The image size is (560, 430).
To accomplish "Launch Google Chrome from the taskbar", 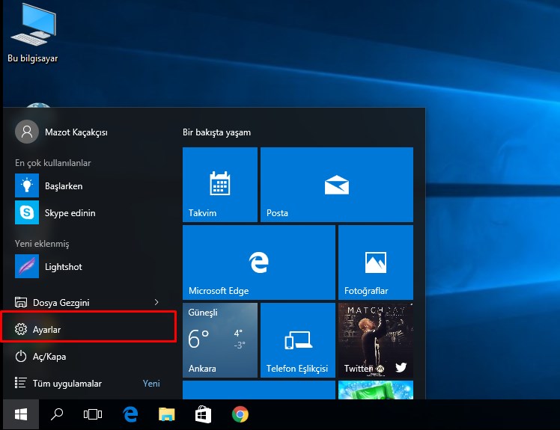I will (x=240, y=414).
